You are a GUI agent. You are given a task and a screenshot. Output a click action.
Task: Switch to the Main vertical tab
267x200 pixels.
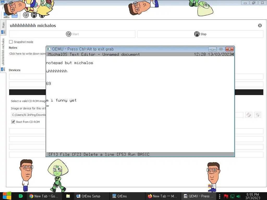pos(3,28)
